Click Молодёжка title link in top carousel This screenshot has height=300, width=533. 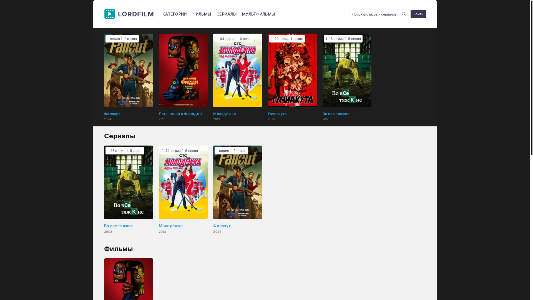click(224, 114)
